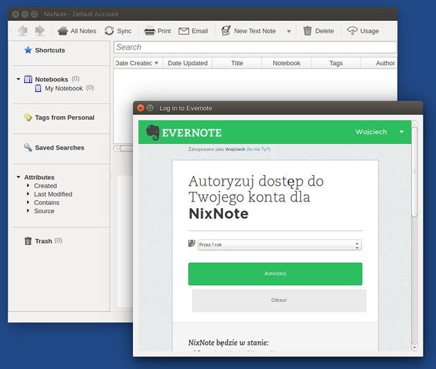This screenshot has height=369, width=436.
Task: Expand the Contains attribute
Action: (28, 202)
